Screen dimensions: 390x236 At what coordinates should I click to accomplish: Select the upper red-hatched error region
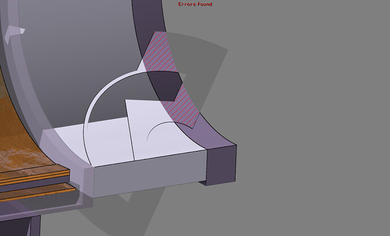click(159, 52)
